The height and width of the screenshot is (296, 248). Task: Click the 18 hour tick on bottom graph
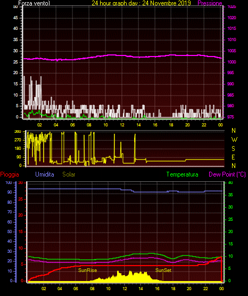tap(173, 289)
